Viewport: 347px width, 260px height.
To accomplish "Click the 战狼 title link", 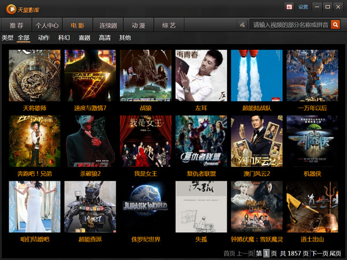I will [x=146, y=108].
